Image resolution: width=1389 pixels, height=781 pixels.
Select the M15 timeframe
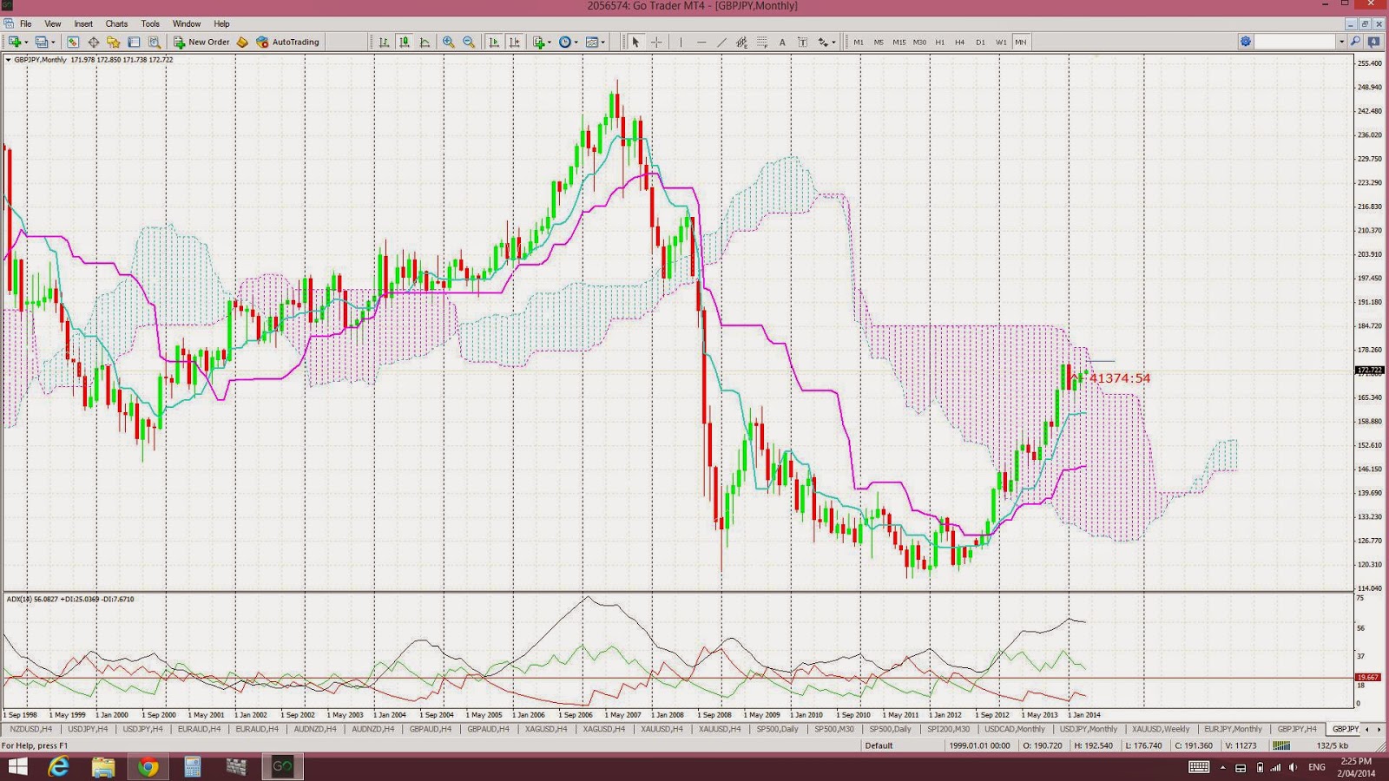pyautogui.click(x=899, y=42)
